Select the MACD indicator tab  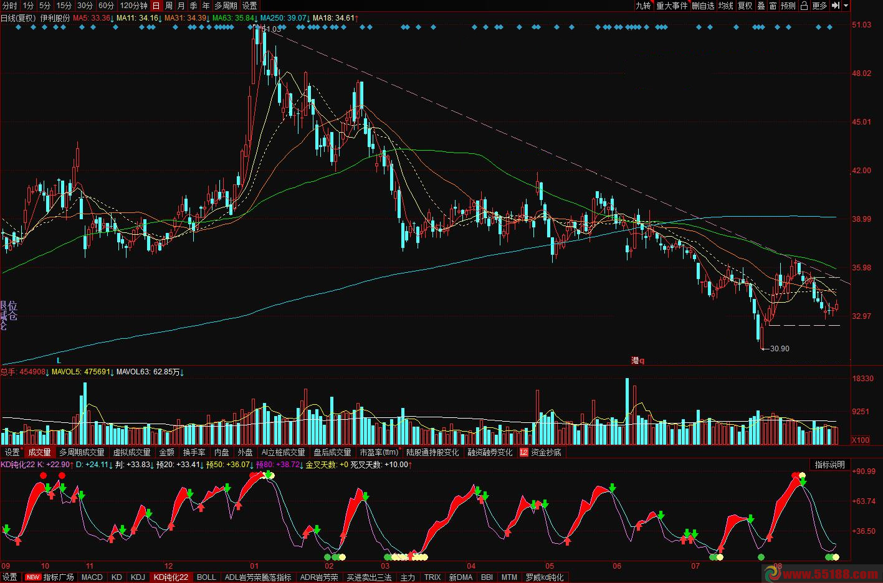(x=92, y=577)
